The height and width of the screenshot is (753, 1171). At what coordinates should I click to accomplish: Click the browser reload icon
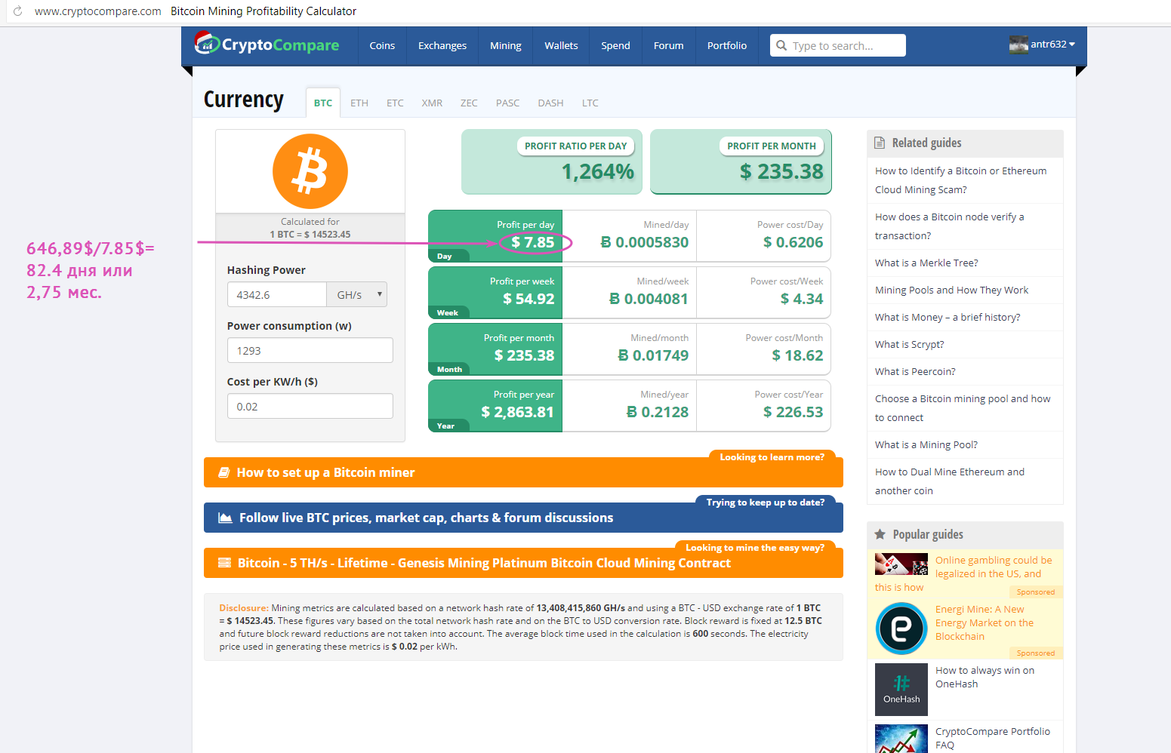click(17, 11)
